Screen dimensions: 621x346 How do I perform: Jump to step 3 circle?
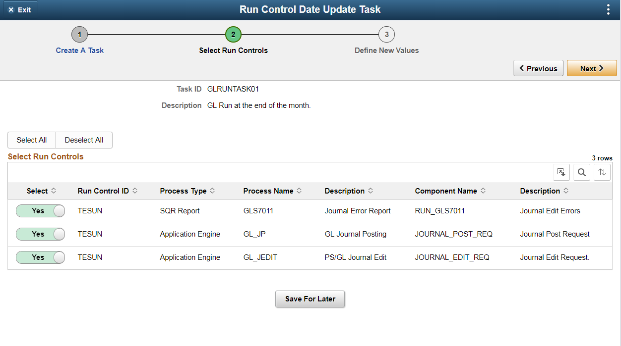click(x=386, y=35)
